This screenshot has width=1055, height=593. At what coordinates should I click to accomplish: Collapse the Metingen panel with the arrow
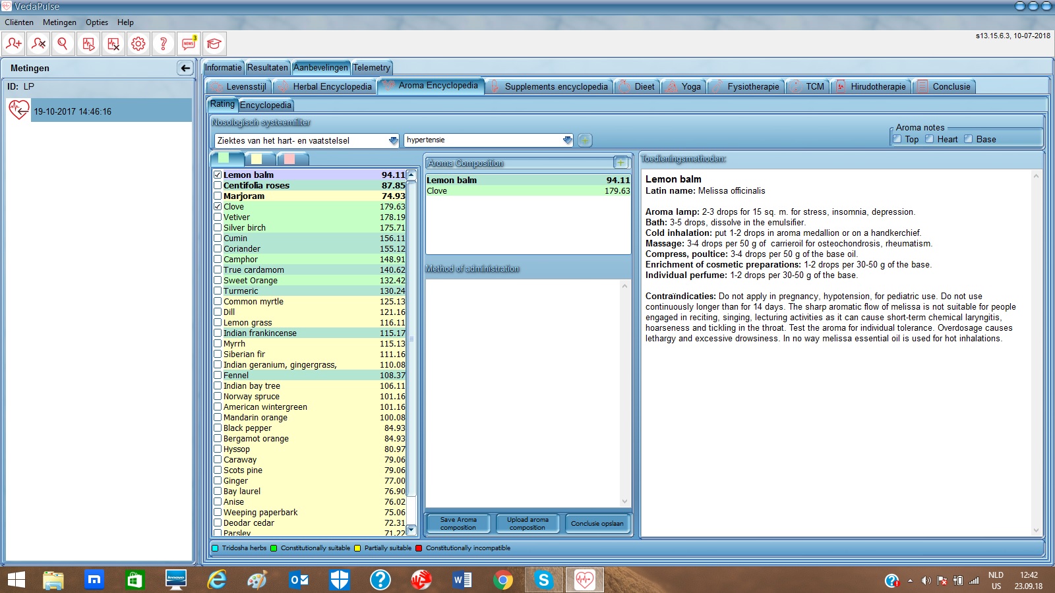tap(185, 68)
